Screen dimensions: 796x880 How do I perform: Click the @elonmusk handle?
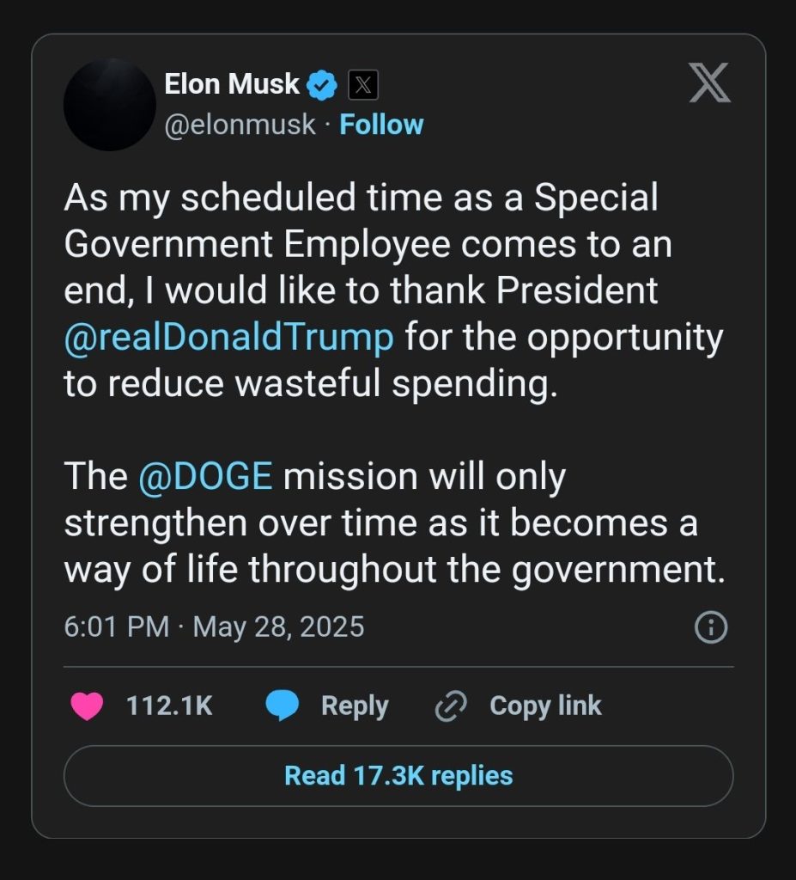click(240, 125)
